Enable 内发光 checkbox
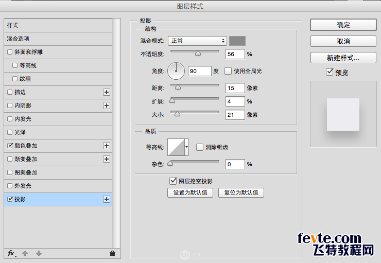 pyautogui.click(x=10, y=119)
